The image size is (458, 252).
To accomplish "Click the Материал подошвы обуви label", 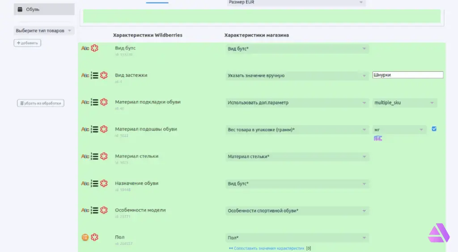I will point(146,129).
